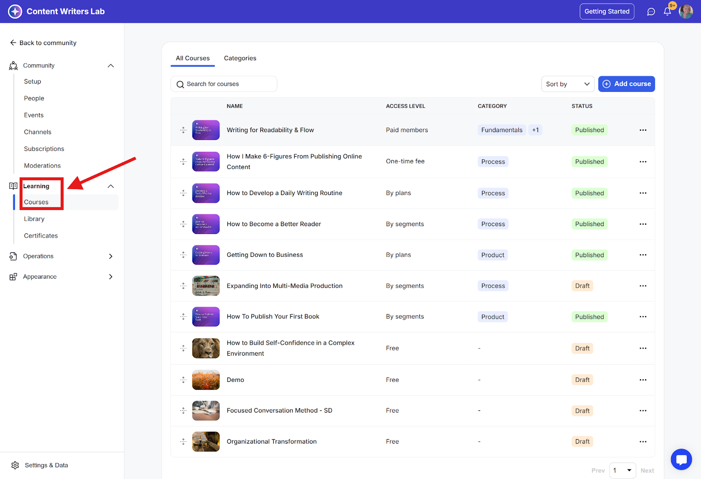Open the notifications bell icon

(667, 12)
